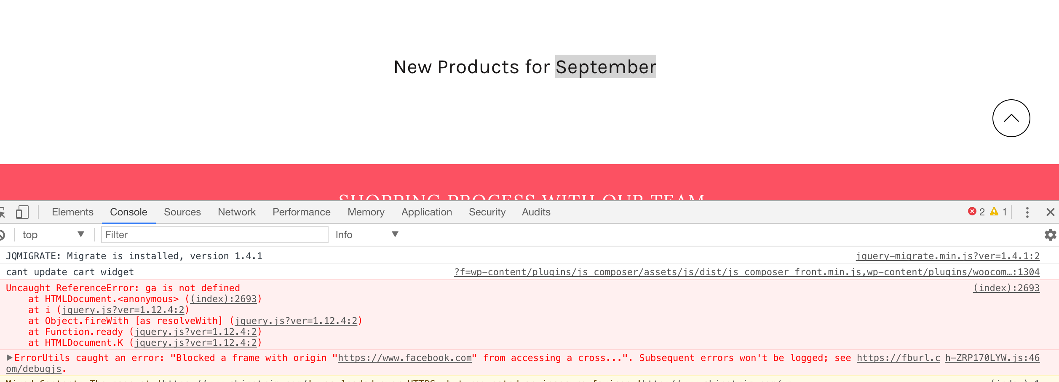Screen dimensions: 1059x382
Task: Expand the ErrorUtils error message
Action: pos(9,358)
